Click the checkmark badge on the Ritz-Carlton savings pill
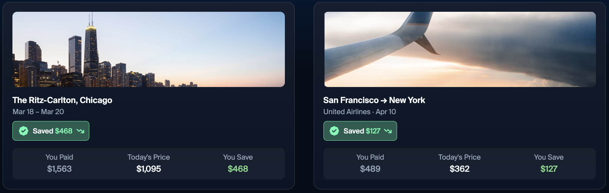This screenshot has width=609, height=193. click(x=23, y=131)
